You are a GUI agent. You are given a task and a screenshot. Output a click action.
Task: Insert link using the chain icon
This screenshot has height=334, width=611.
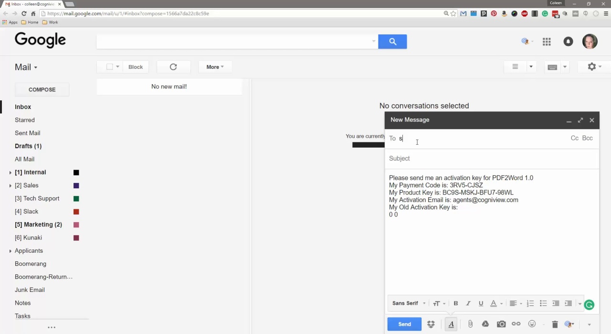click(516, 324)
